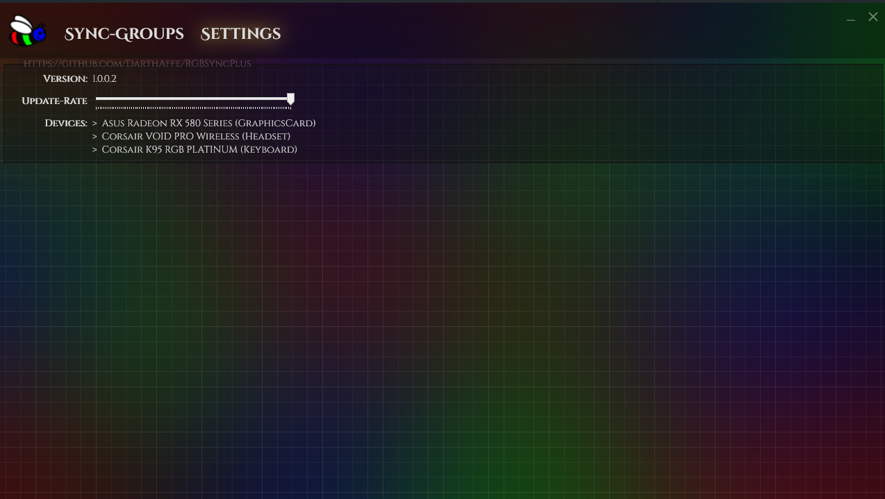
Task: Close the RGBSyncPlus application
Action: [x=872, y=17]
